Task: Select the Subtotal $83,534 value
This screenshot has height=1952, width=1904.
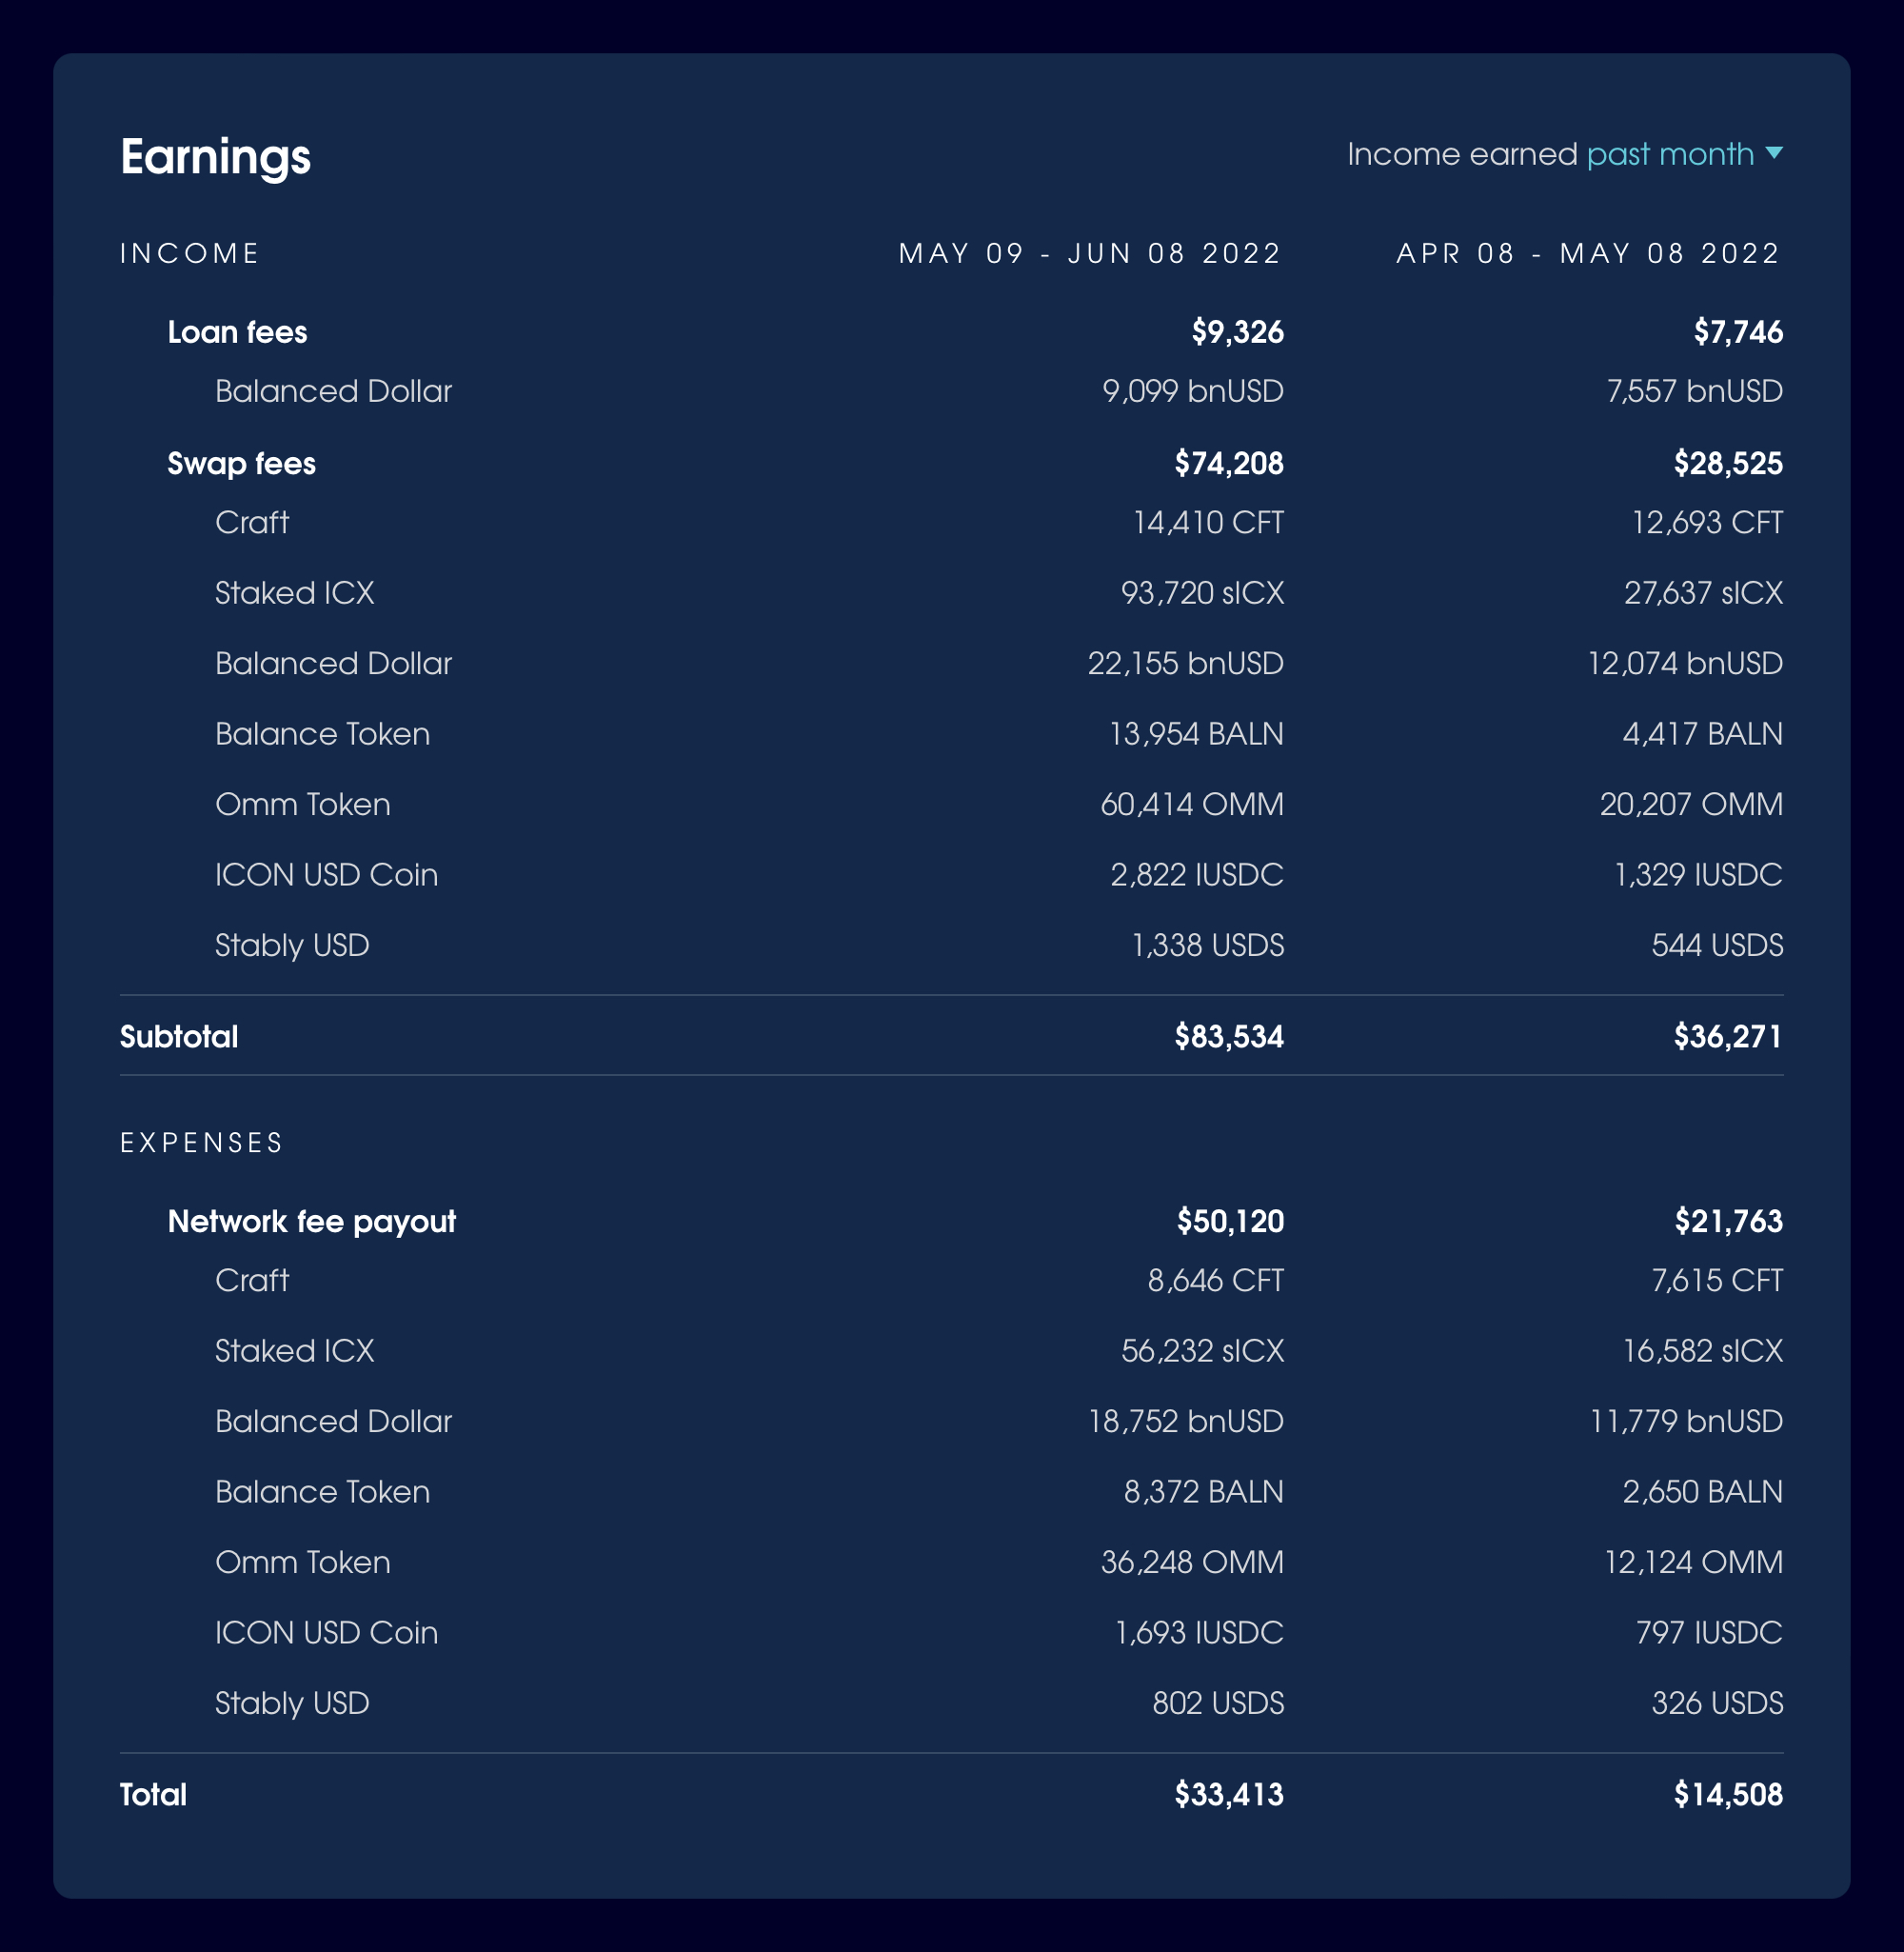Action: click(1228, 1036)
